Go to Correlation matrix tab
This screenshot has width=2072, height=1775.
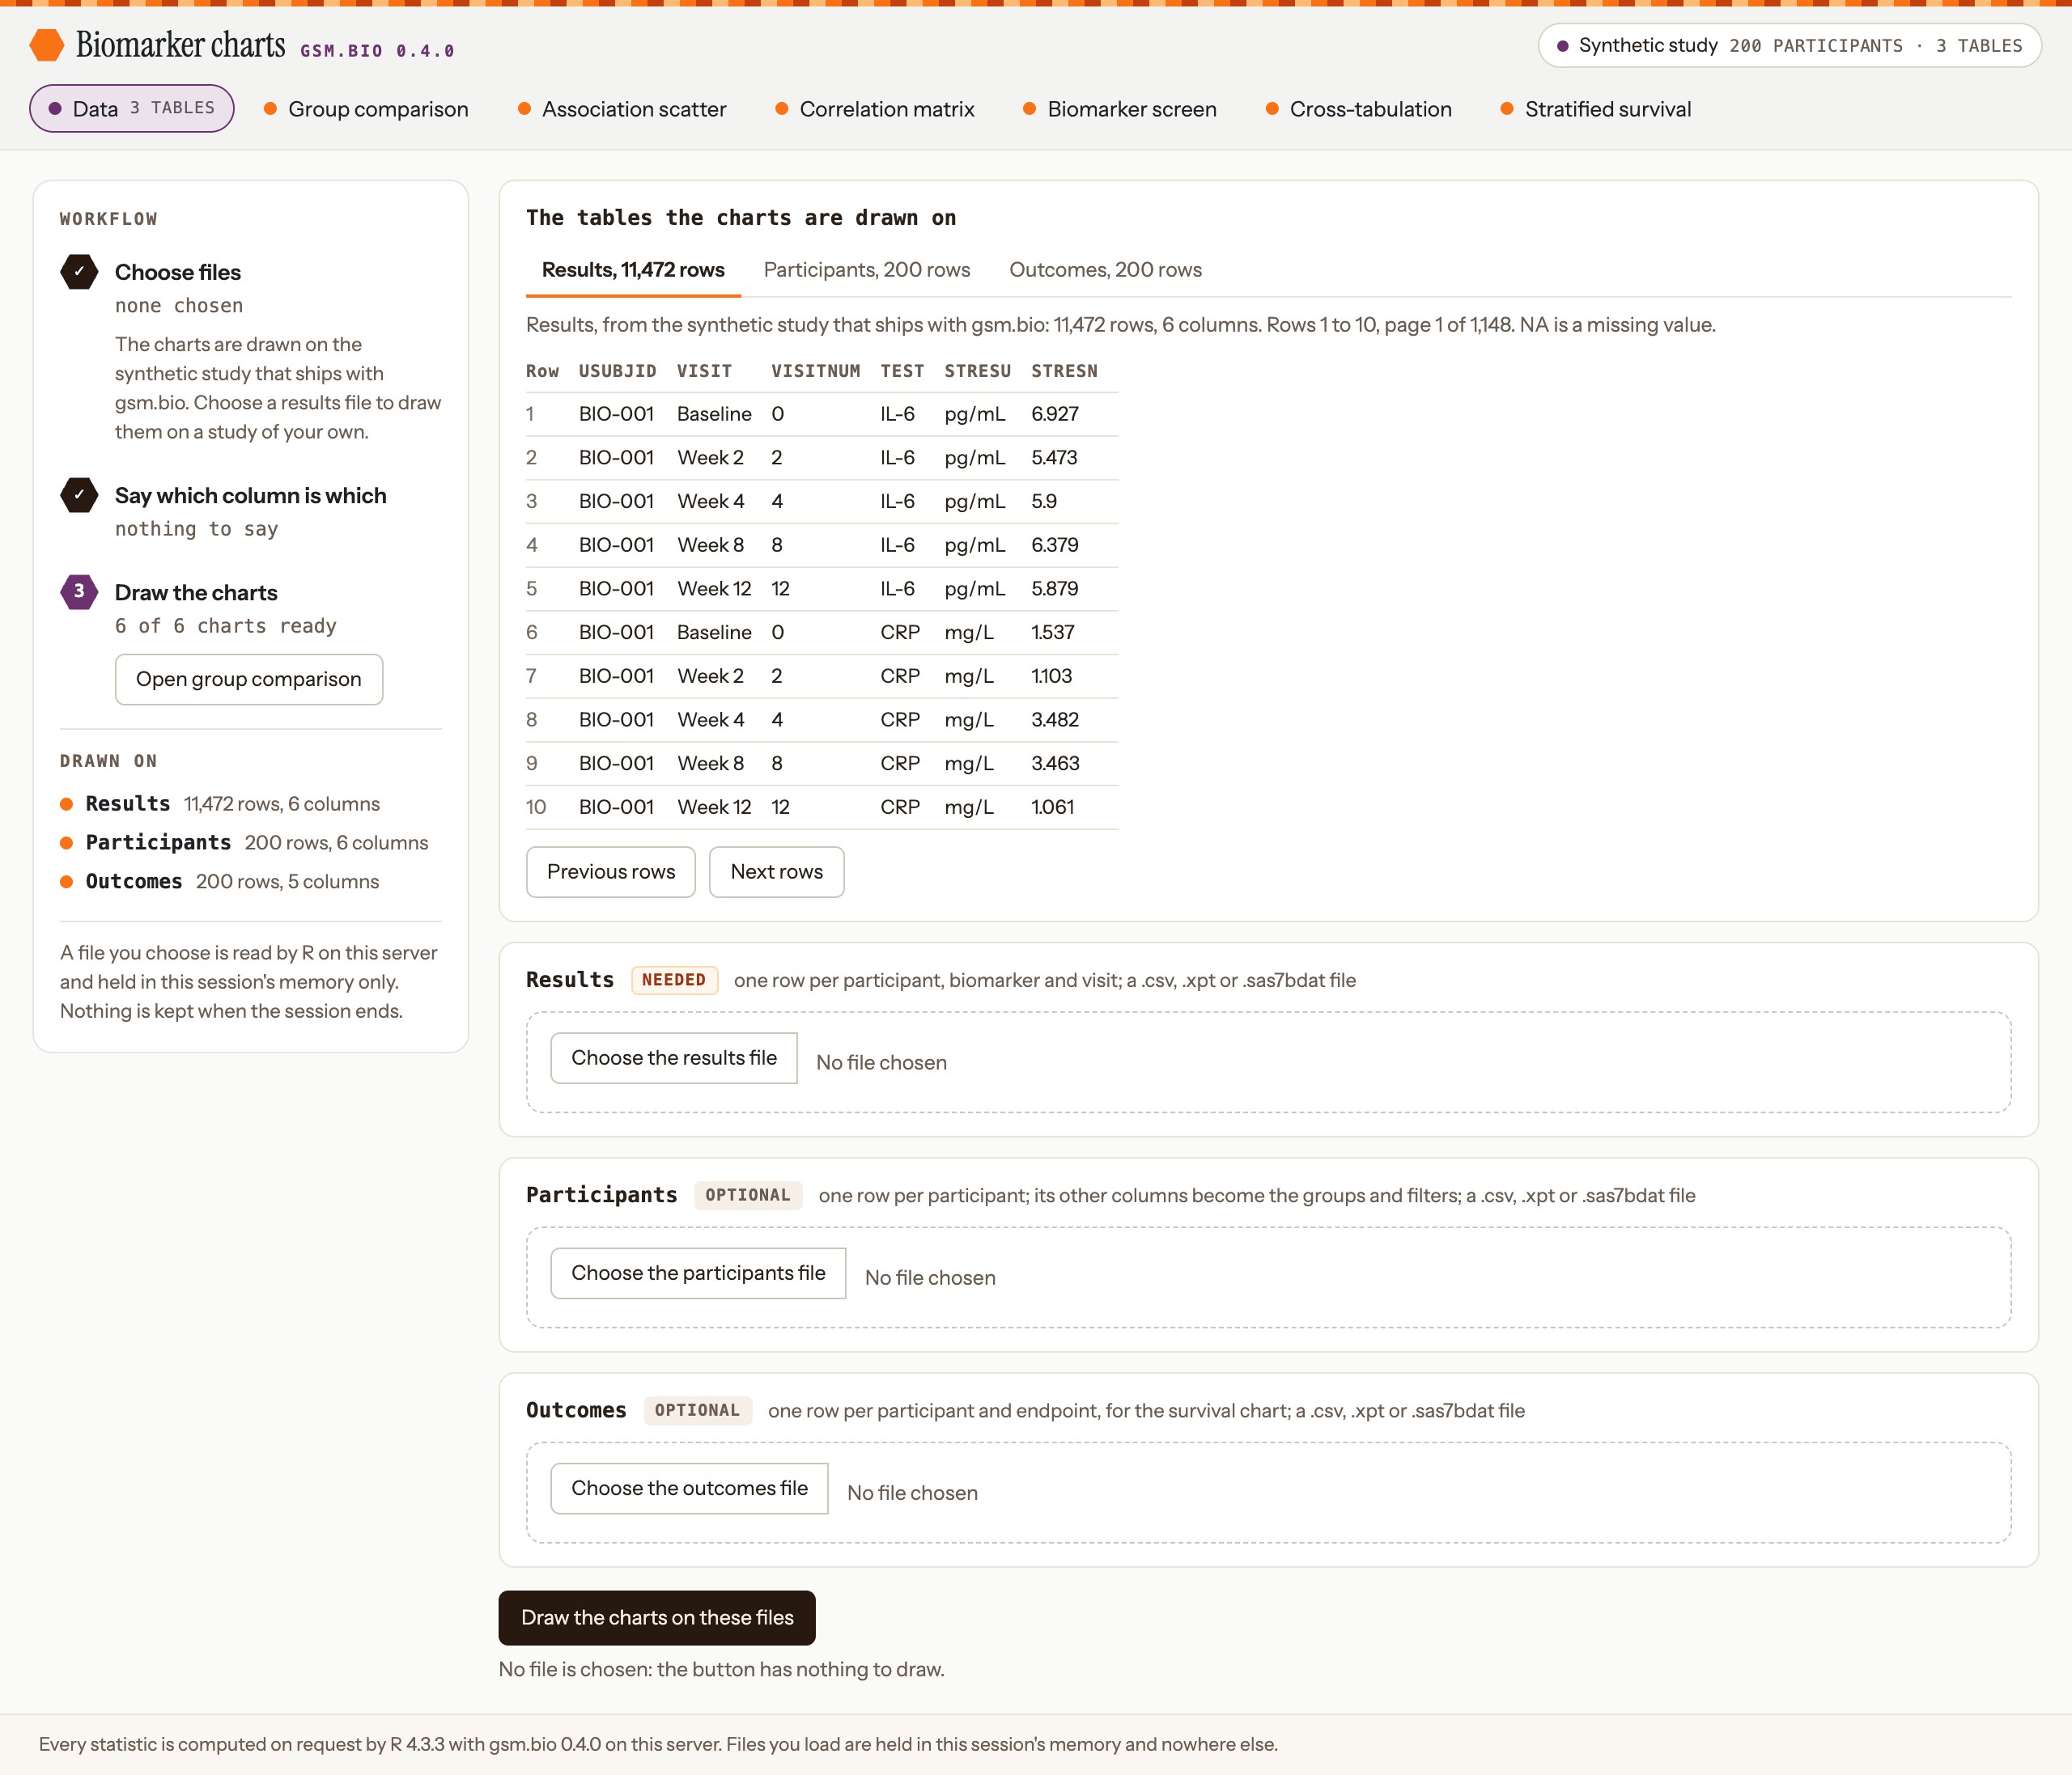pyautogui.click(x=875, y=109)
